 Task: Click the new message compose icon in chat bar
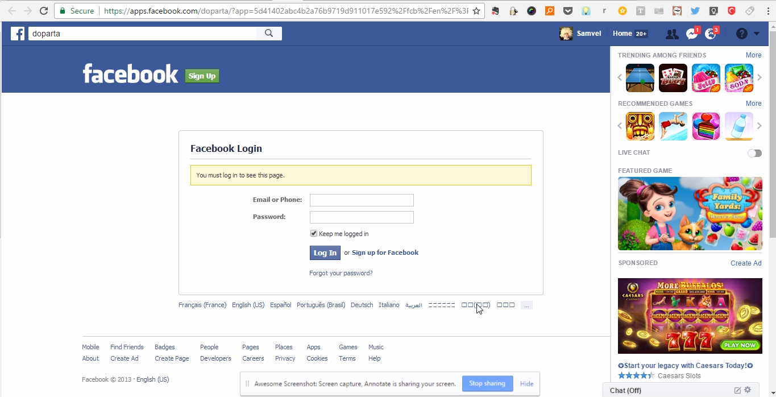(x=737, y=390)
